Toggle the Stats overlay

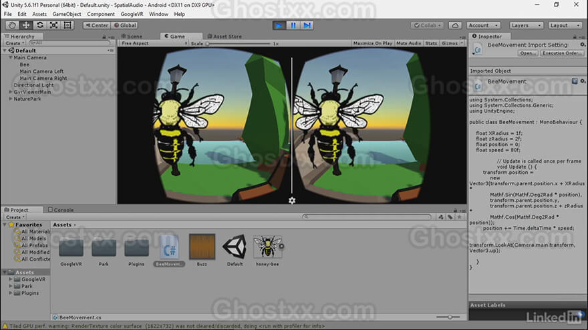[431, 43]
